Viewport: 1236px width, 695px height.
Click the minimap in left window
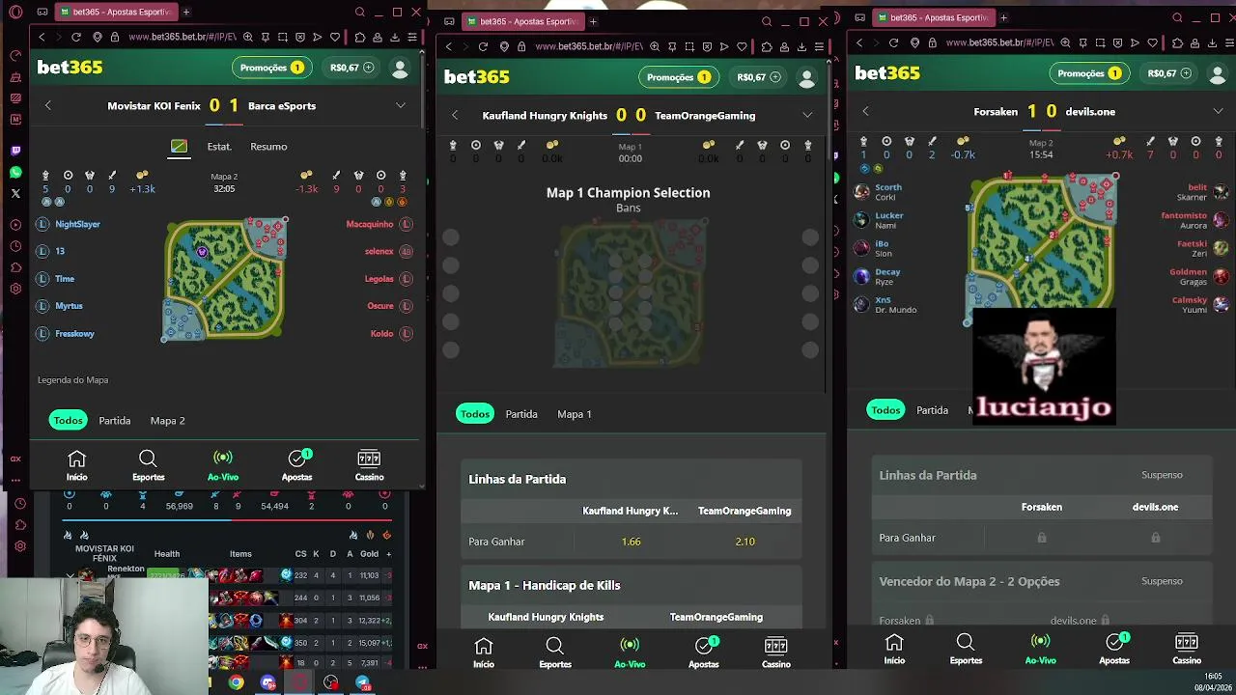pos(225,280)
